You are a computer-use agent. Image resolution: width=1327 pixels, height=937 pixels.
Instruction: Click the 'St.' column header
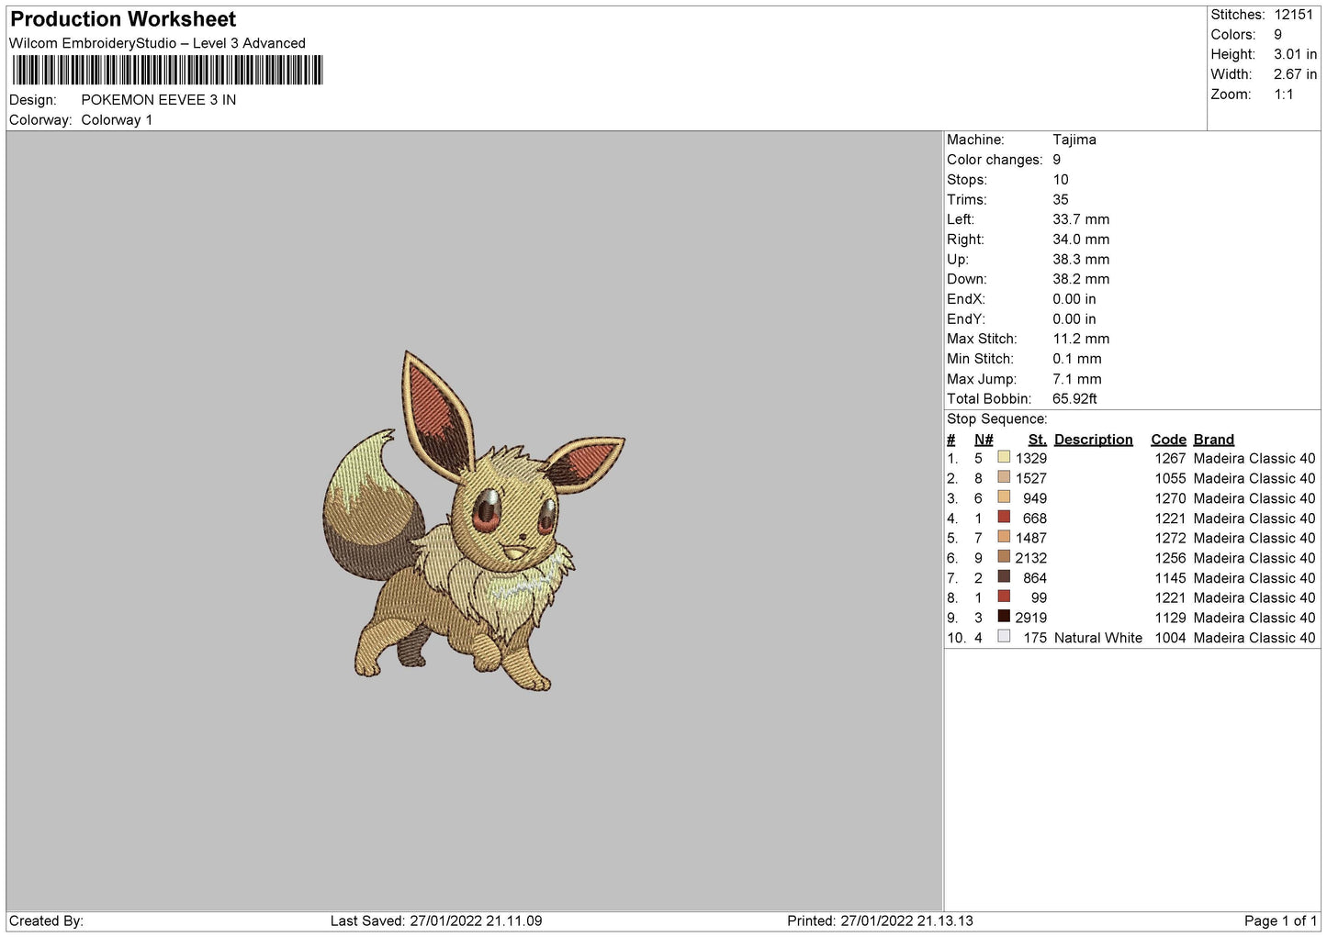point(1038,440)
